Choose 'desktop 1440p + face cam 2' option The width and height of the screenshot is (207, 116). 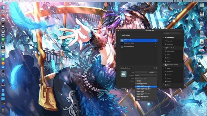pyautogui.click(x=146, y=88)
